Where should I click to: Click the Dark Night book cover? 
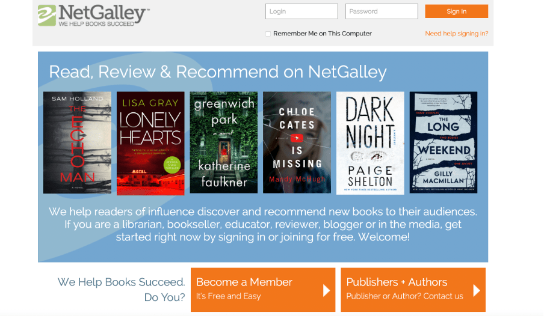pos(370,142)
